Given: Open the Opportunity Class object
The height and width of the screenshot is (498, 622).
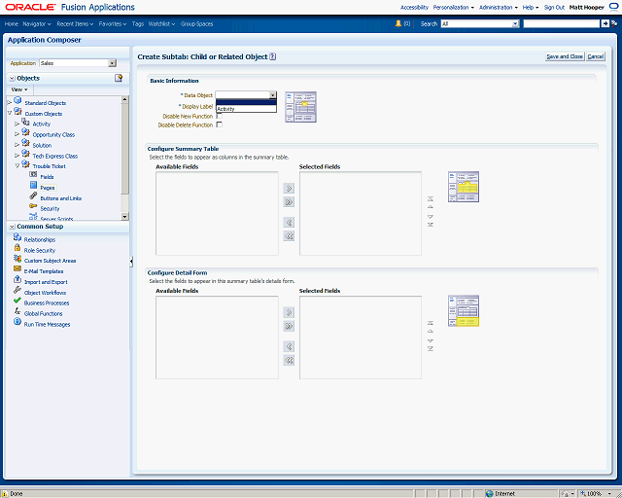Looking at the screenshot, I should (x=53, y=134).
